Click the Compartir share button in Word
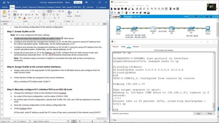Screen dimensions: 219x123 [x=101, y=7]
